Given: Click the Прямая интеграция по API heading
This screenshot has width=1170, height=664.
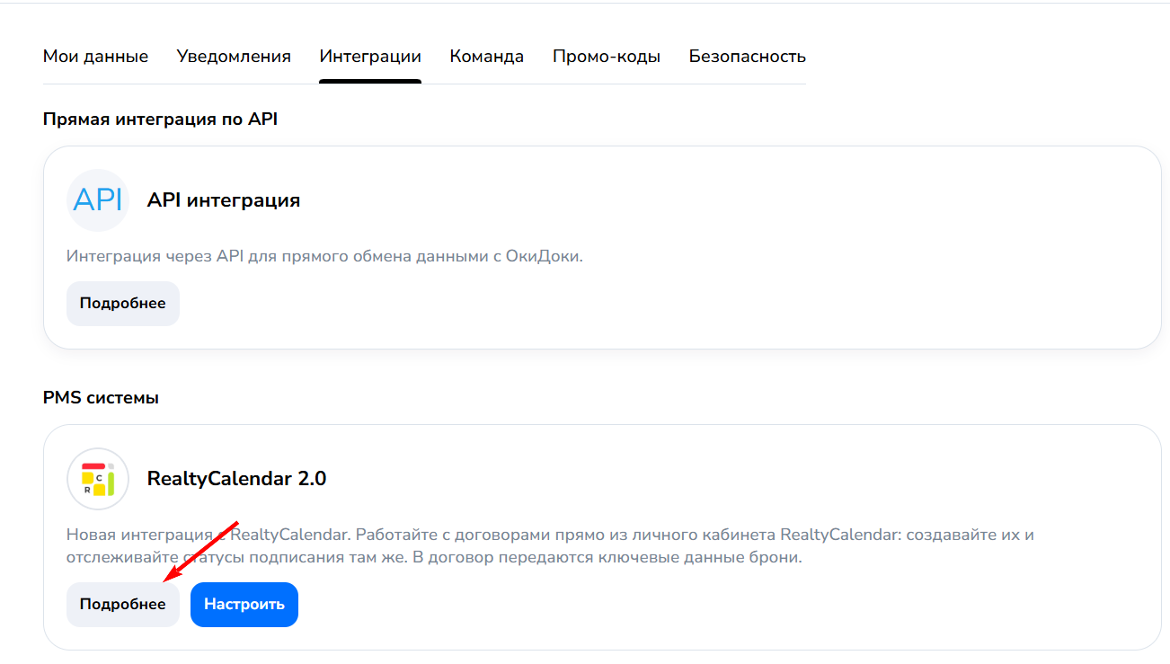Looking at the screenshot, I should [160, 119].
